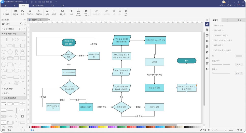Click the 테이블 (table) insert icon
This screenshot has height=133, width=246.
(16, 12)
